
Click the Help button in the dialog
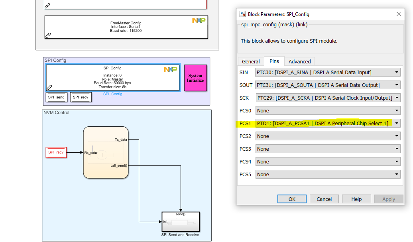coord(356,199)
